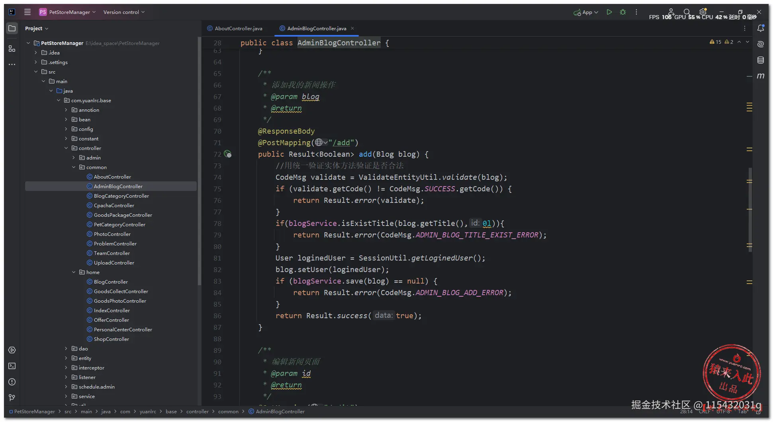This screenshot has height=422, width=773.
Task: Open the Database tool window
Action: click(x=761, y=60)
